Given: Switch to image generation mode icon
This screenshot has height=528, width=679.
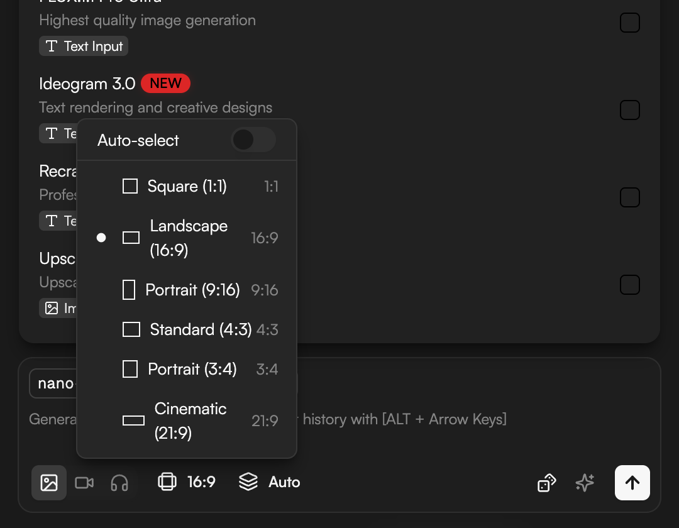Looking at the screenshot, I should coord(49,483).
